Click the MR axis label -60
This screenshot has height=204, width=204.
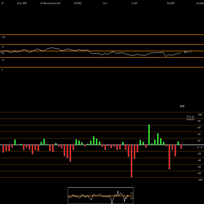pyautogui.click(x=199, y=167)
